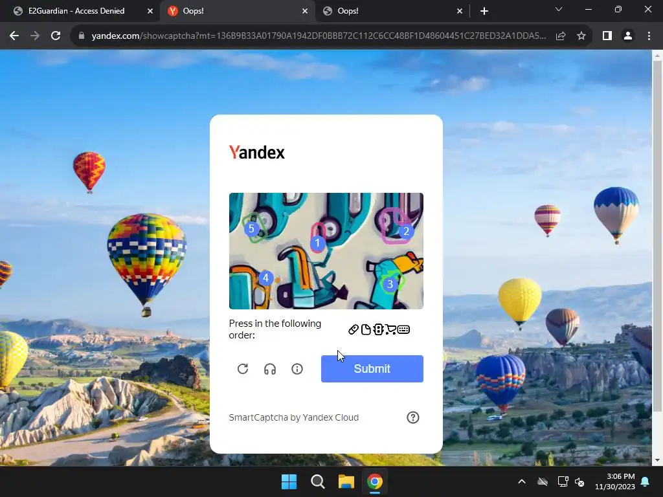Click marker 4 in the captcha image
Screen dimensions: 663x497
click(265, 278)
